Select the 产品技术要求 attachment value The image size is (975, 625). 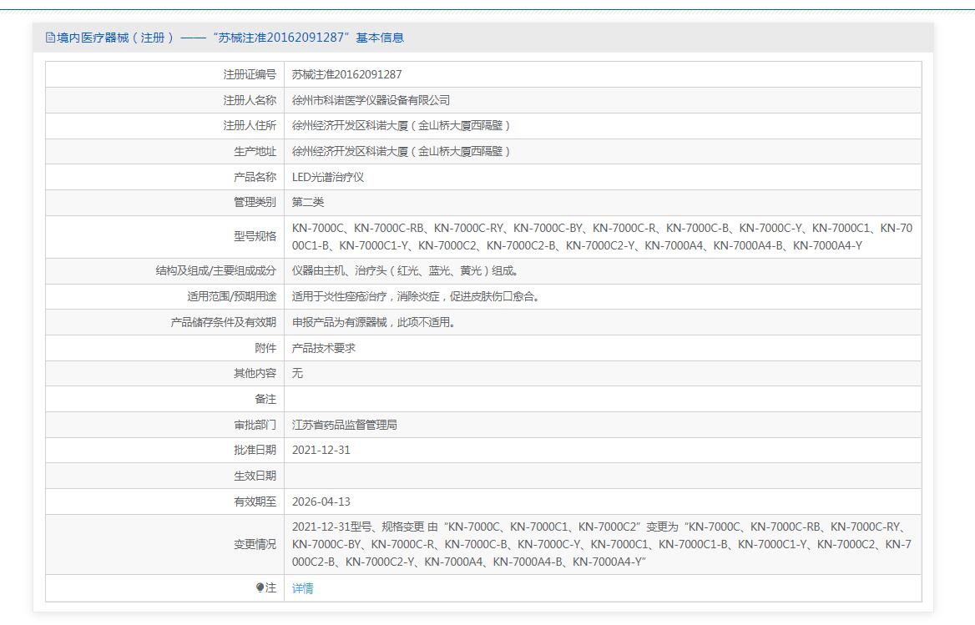pyautogui.click(x=323, y=349)
